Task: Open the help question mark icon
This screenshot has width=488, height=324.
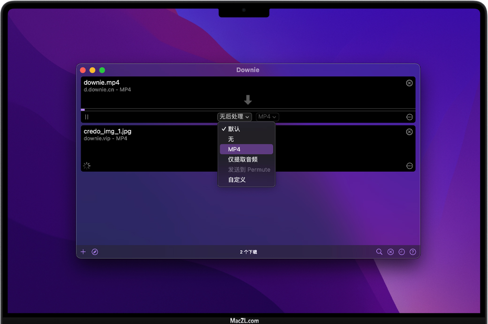Action: (413, 252)
